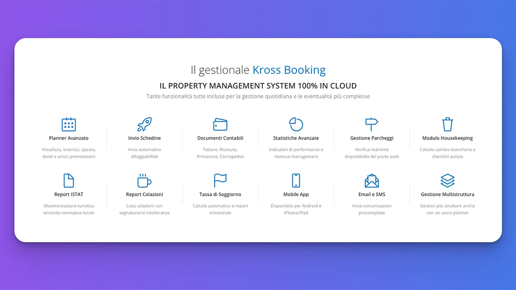Screen dimensions: 516x290
Task: Click the Invio Schedine rocket icon
Action: click(144, 124)
